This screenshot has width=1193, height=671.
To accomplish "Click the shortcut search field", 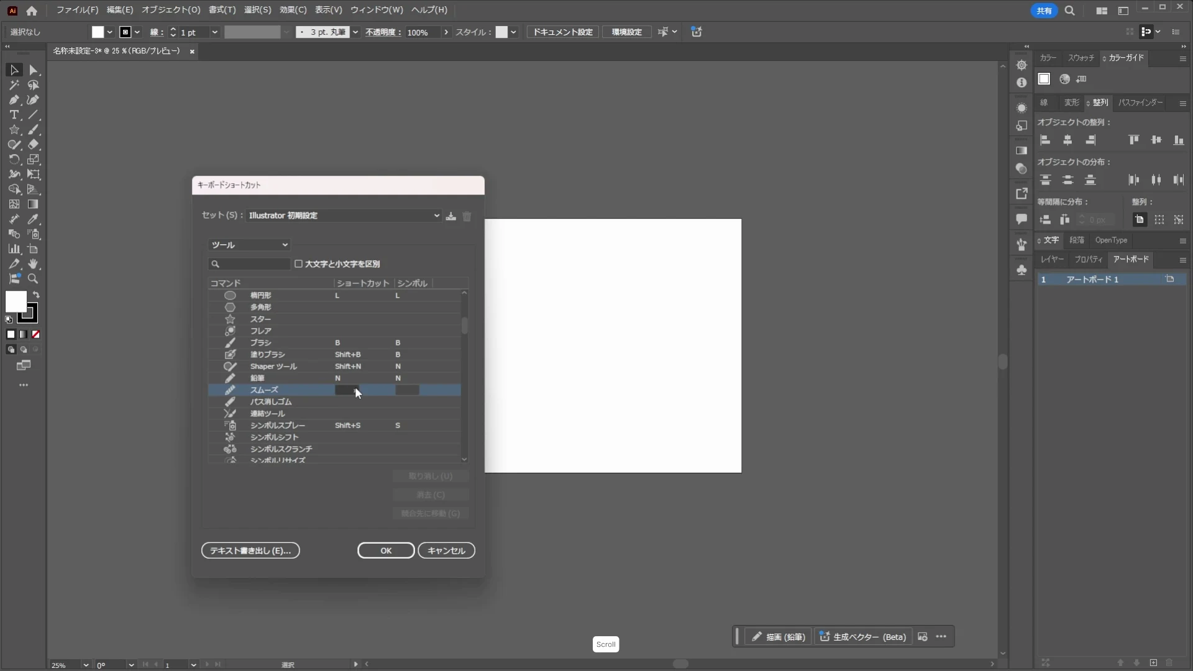I will click(249, 264).
